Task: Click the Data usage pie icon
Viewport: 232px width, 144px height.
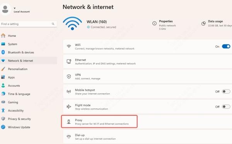Action: point(203,23)
